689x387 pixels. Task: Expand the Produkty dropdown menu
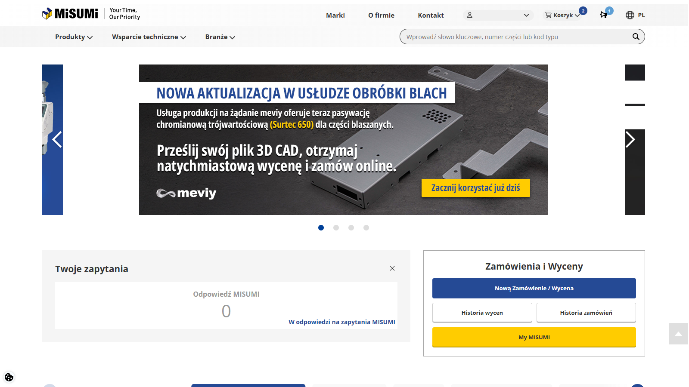[x=74, y=37]
